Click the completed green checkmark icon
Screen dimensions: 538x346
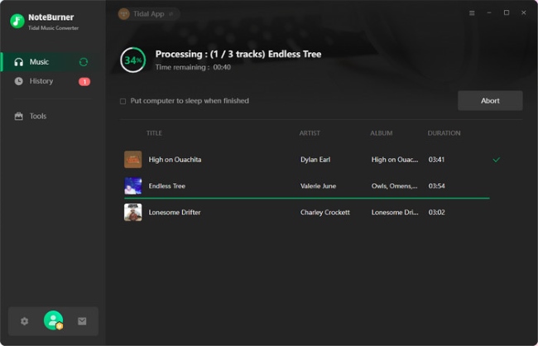pos(496,160)
